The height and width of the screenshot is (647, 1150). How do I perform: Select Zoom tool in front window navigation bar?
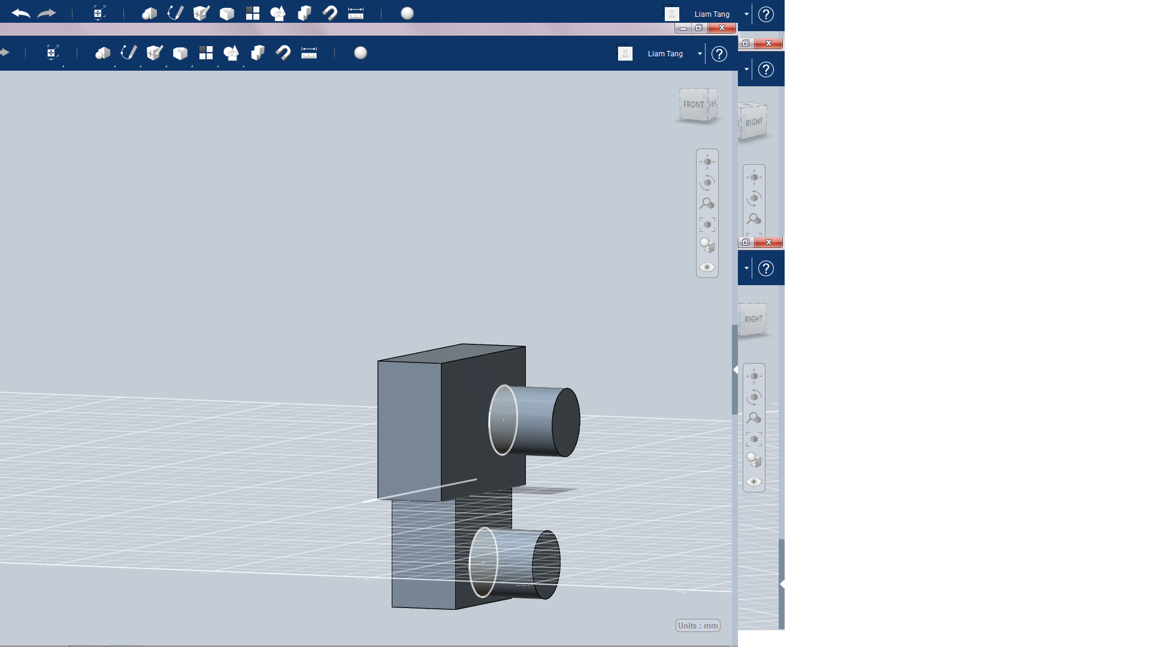[x=707, y=204]
